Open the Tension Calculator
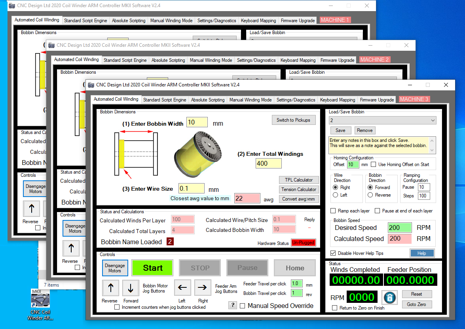 tap(299, 189)
